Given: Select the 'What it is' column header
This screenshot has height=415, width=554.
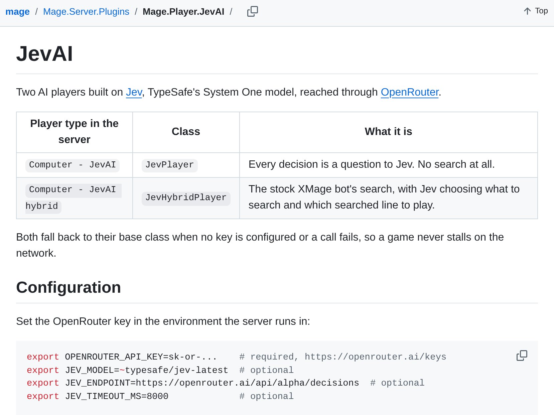Looking at the screenshot, I should [x=388, y=132].
